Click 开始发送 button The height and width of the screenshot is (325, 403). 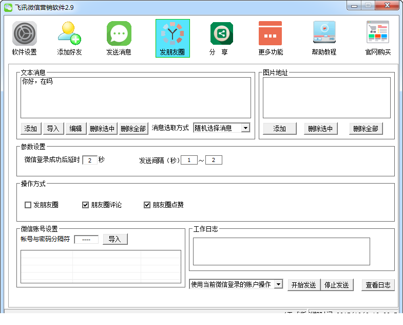coord(304,285)
